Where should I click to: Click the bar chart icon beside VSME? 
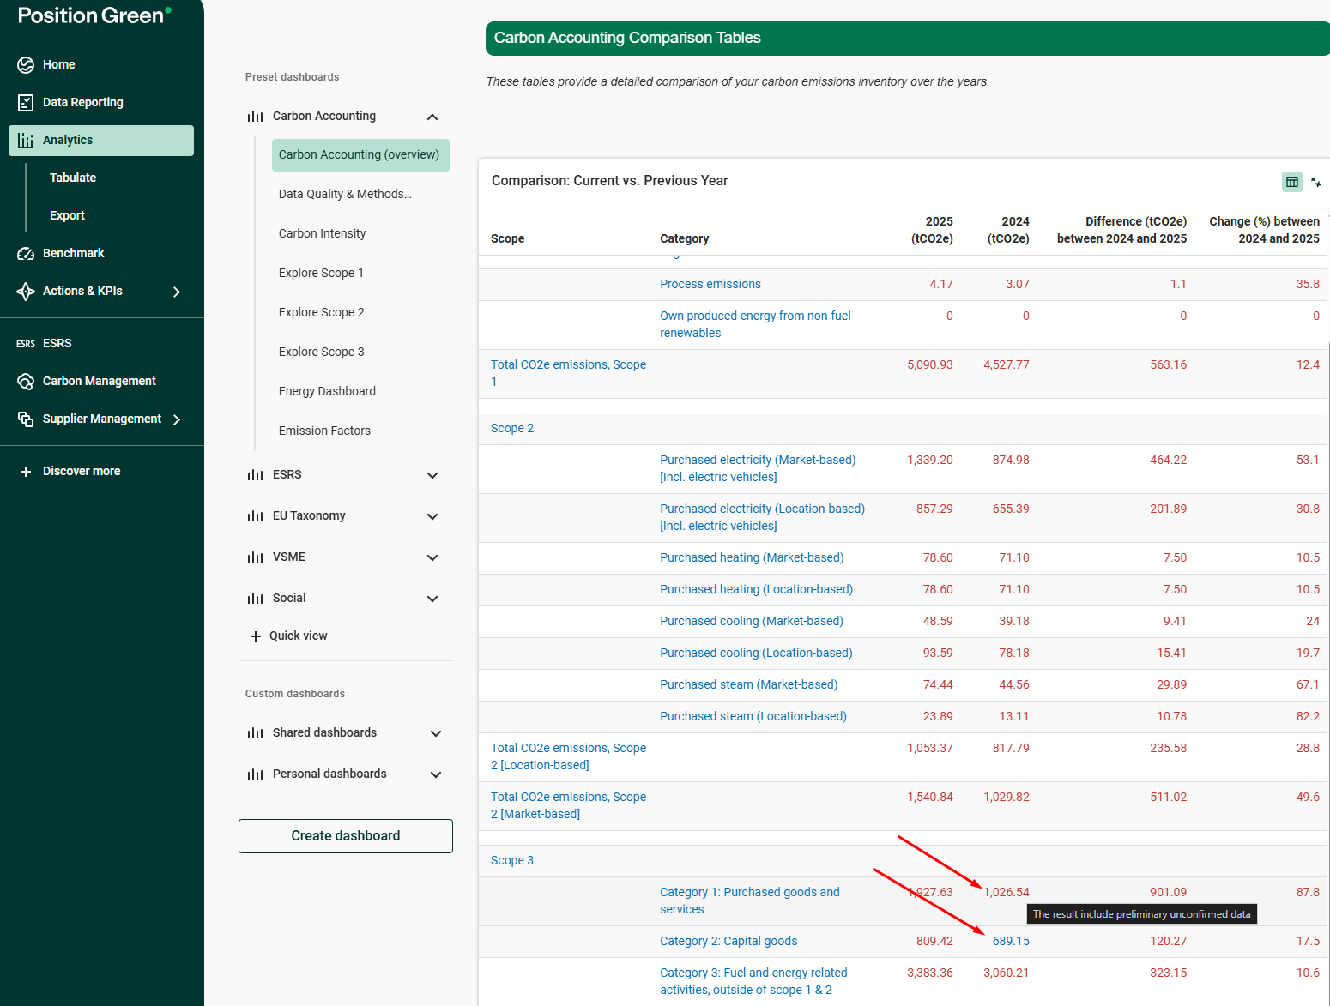pos(256,557)
